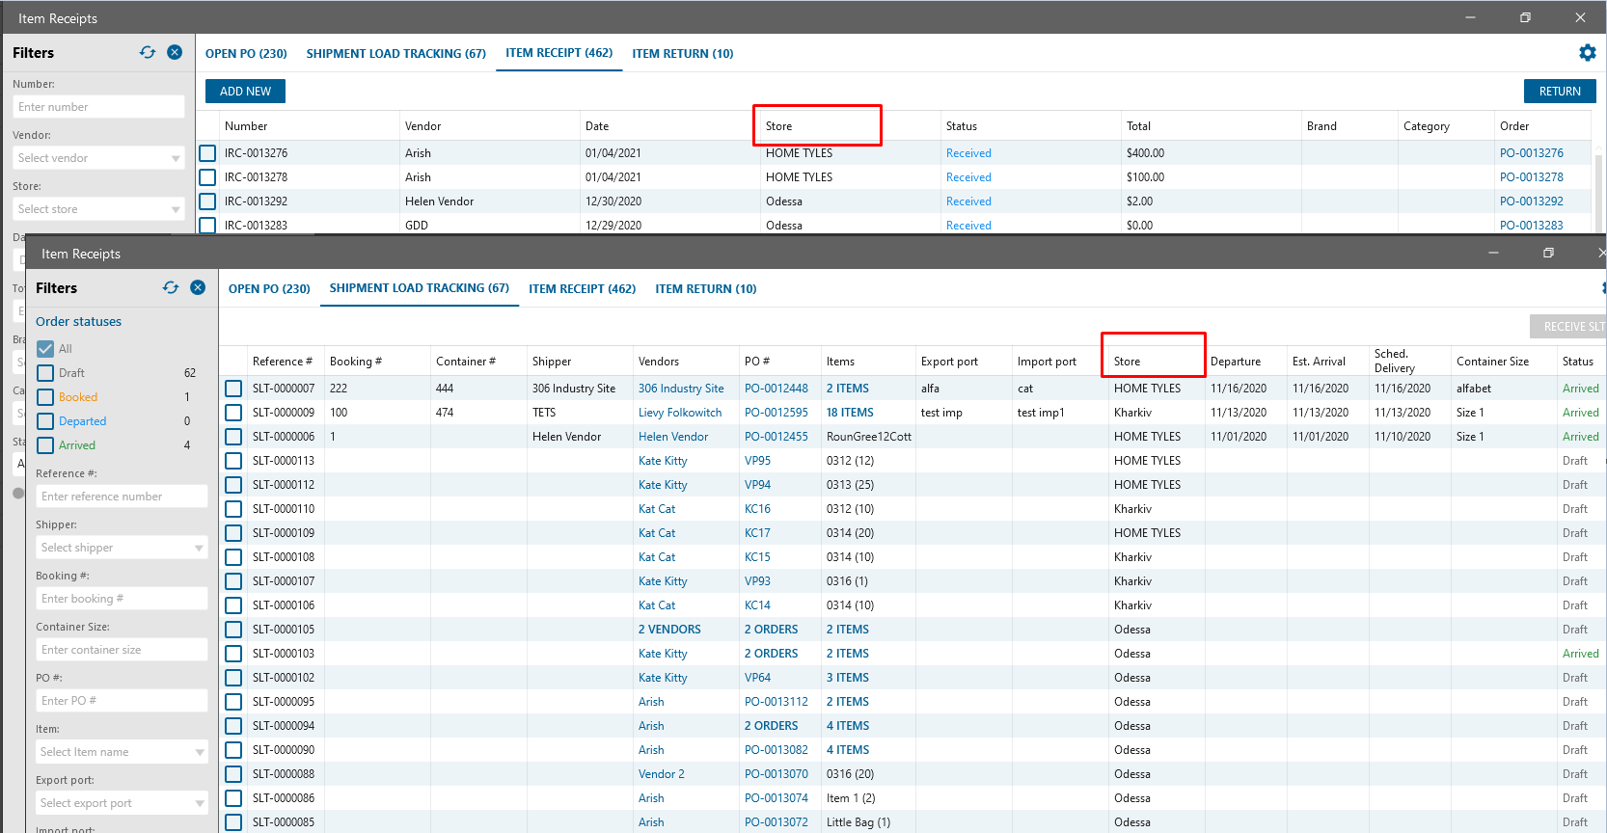Open the OPEN PO (230) tab in top window
The image size is (1607, 833).
click(x=246, y=54)
